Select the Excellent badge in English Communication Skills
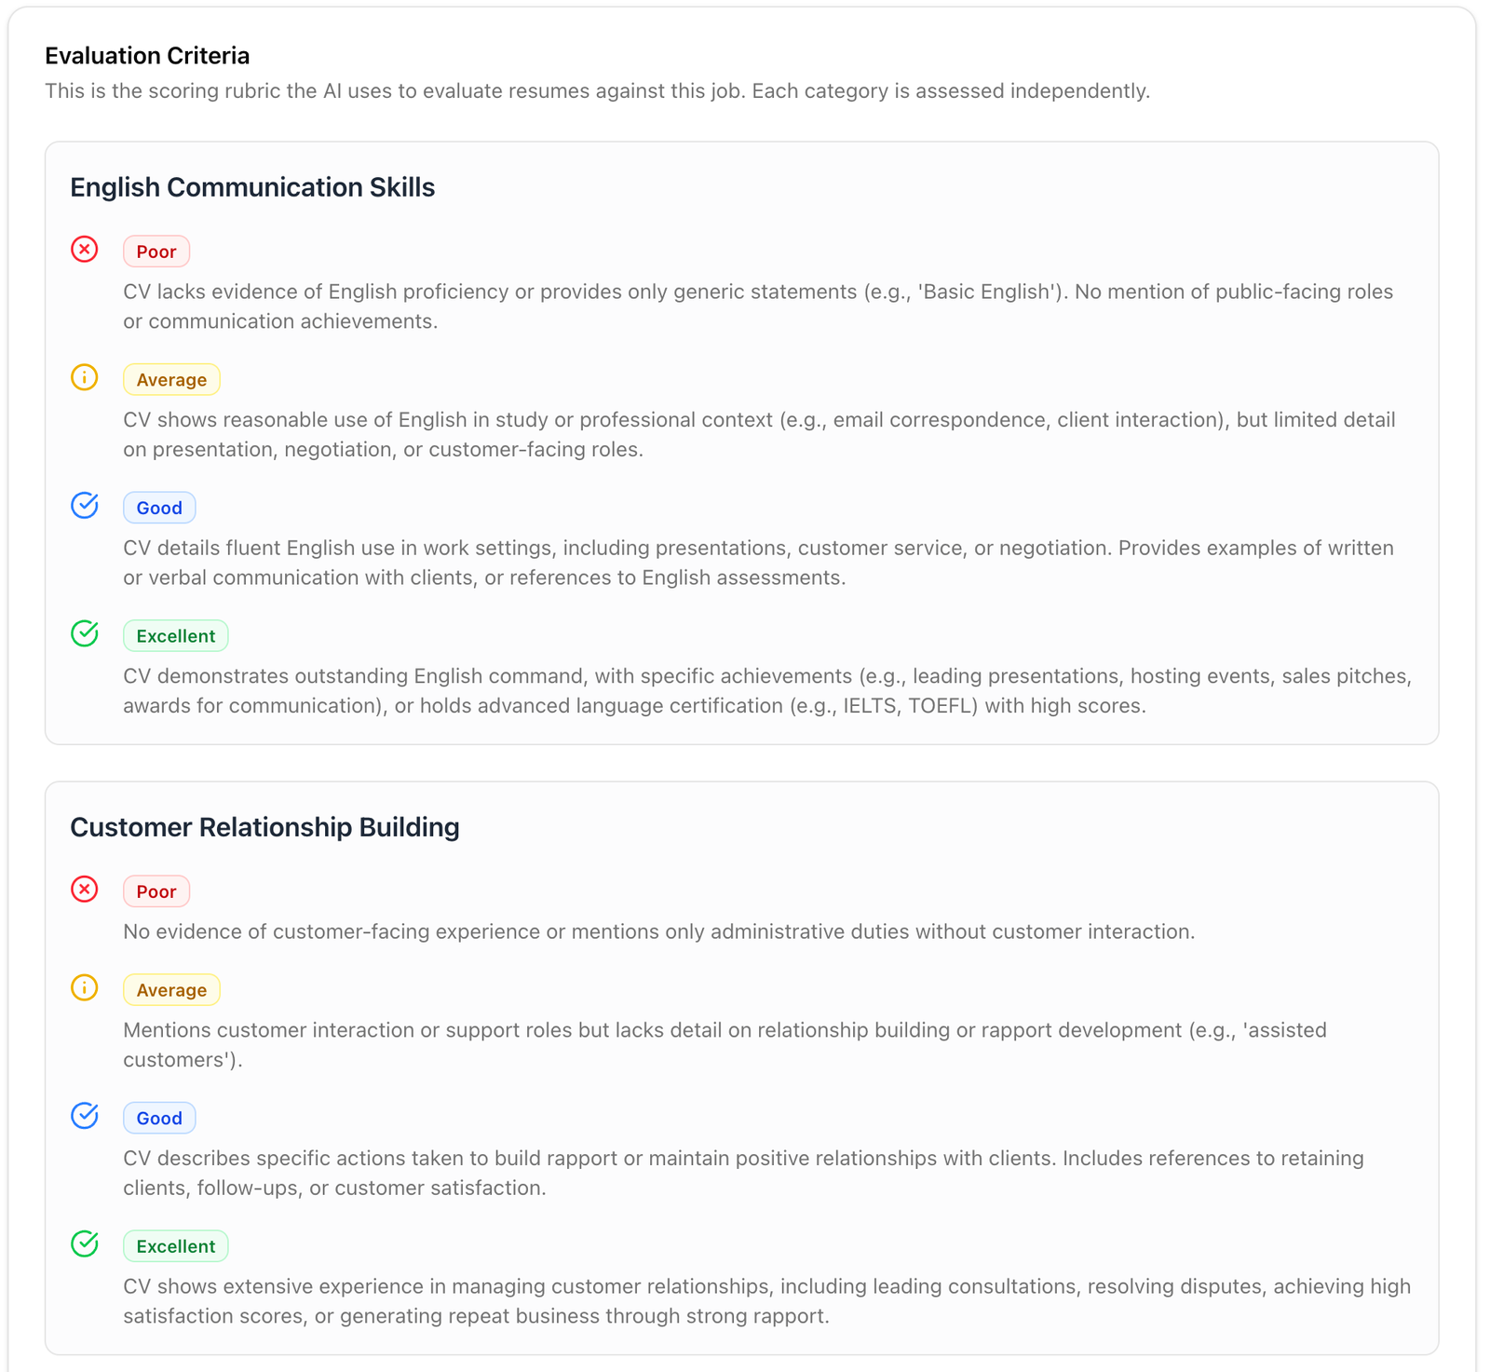 click(176, 635)
